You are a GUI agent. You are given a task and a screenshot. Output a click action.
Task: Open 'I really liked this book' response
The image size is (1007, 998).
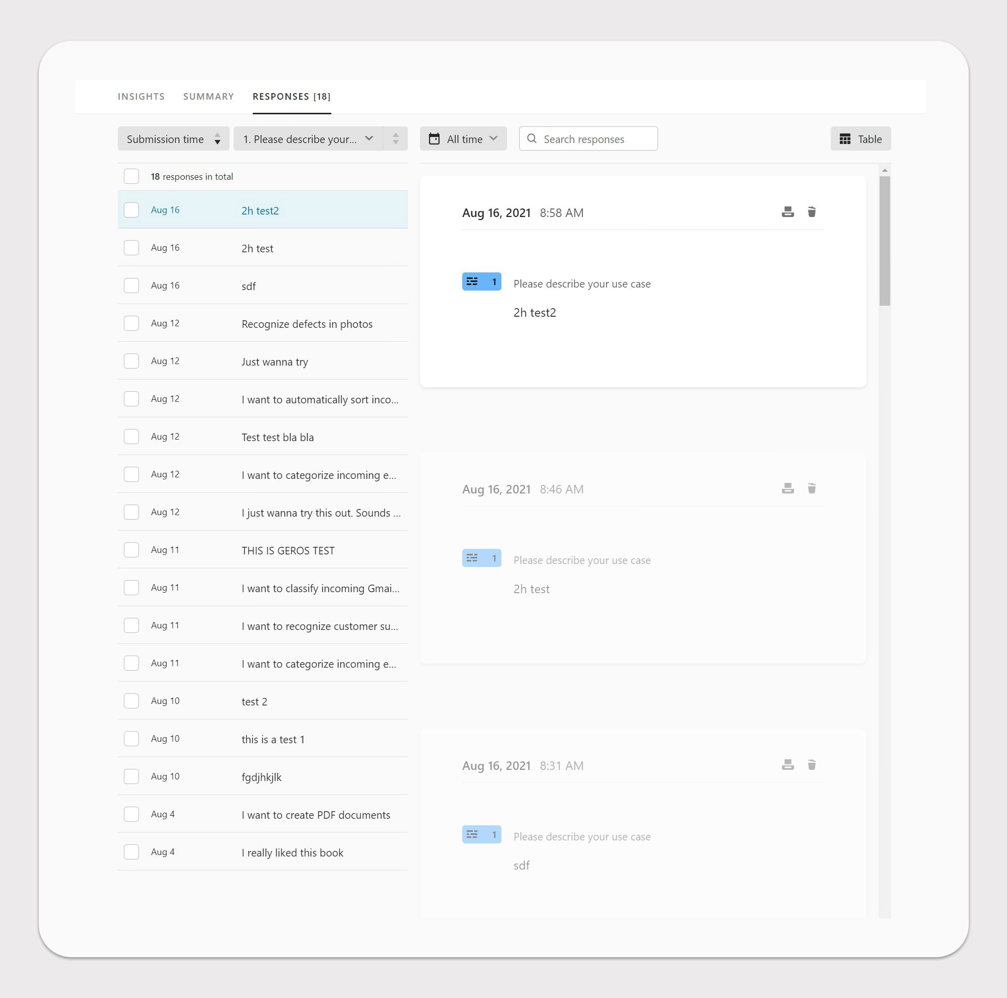coord(263,852)
